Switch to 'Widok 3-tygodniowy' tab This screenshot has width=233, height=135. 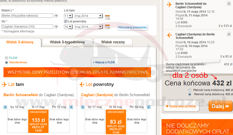(67, 42)
